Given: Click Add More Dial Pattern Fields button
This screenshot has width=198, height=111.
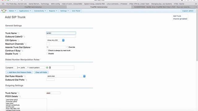Looking at the screenshot, I should [19, 72].
